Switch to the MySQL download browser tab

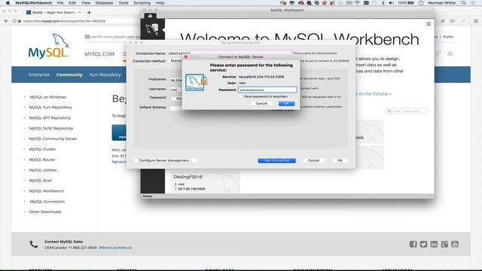[x=53, y=13]
